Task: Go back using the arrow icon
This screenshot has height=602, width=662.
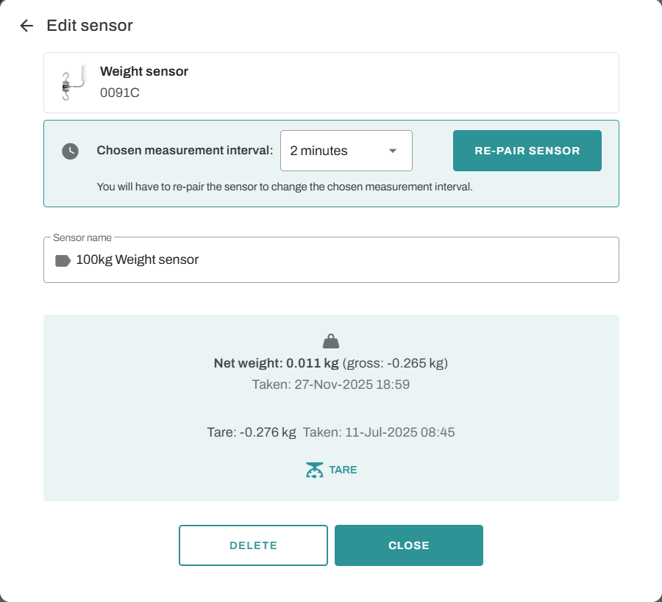Action: [26, 26]
